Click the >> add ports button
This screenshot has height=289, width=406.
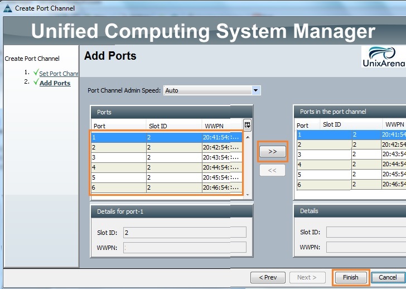273,152
